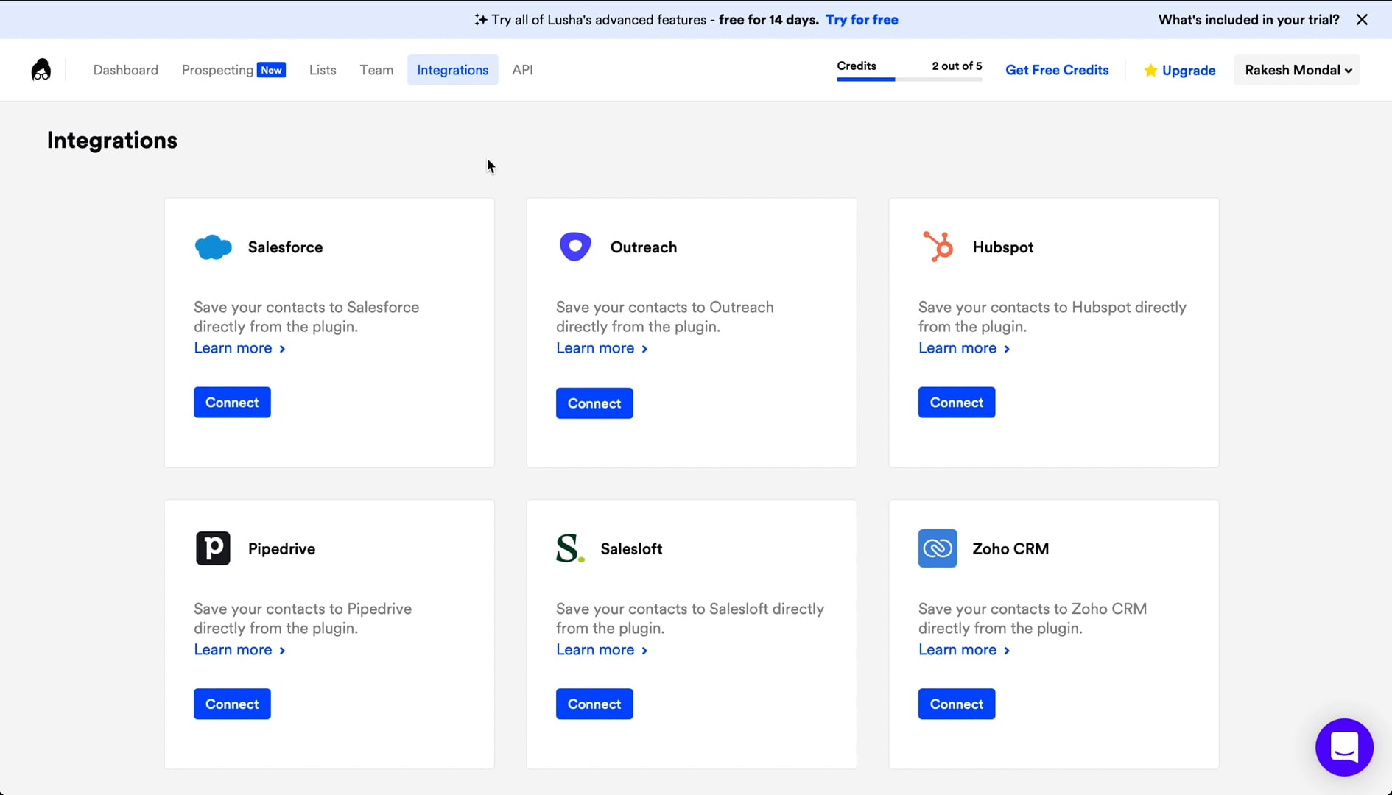
Task: Click the Credits usage progress bar
Action: [x=909, y=79]
